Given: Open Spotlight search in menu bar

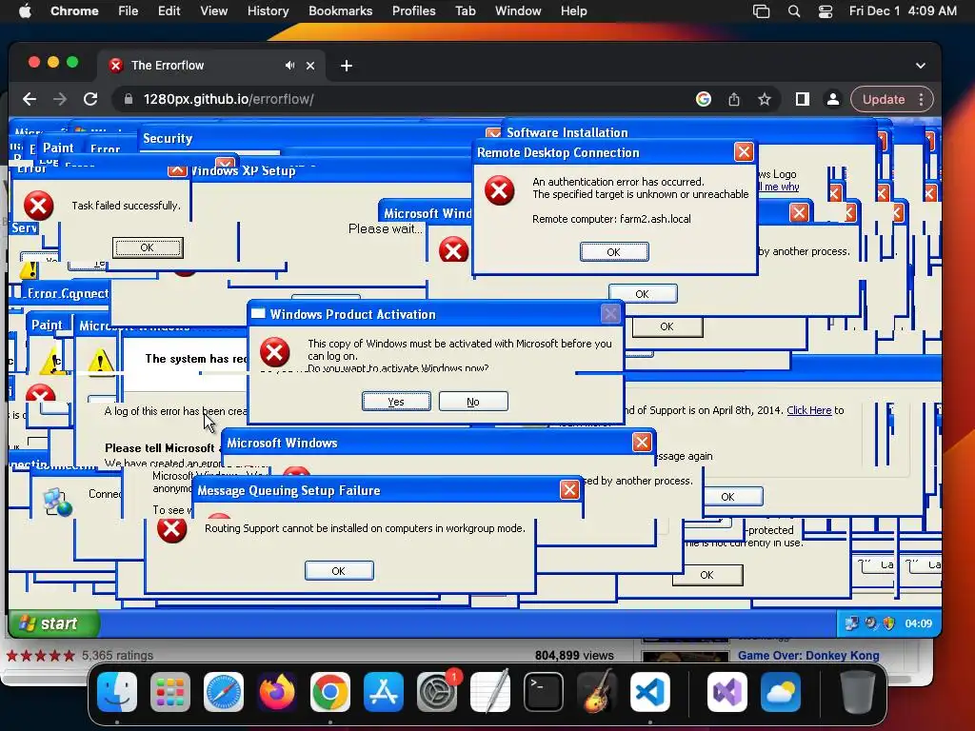Looking at the screenshot, I should pos(793,10).
